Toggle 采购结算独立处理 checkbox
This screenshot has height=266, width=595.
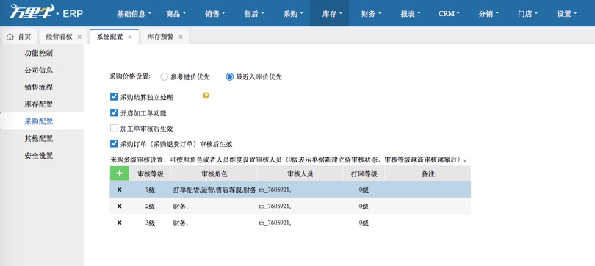point(114,97)
